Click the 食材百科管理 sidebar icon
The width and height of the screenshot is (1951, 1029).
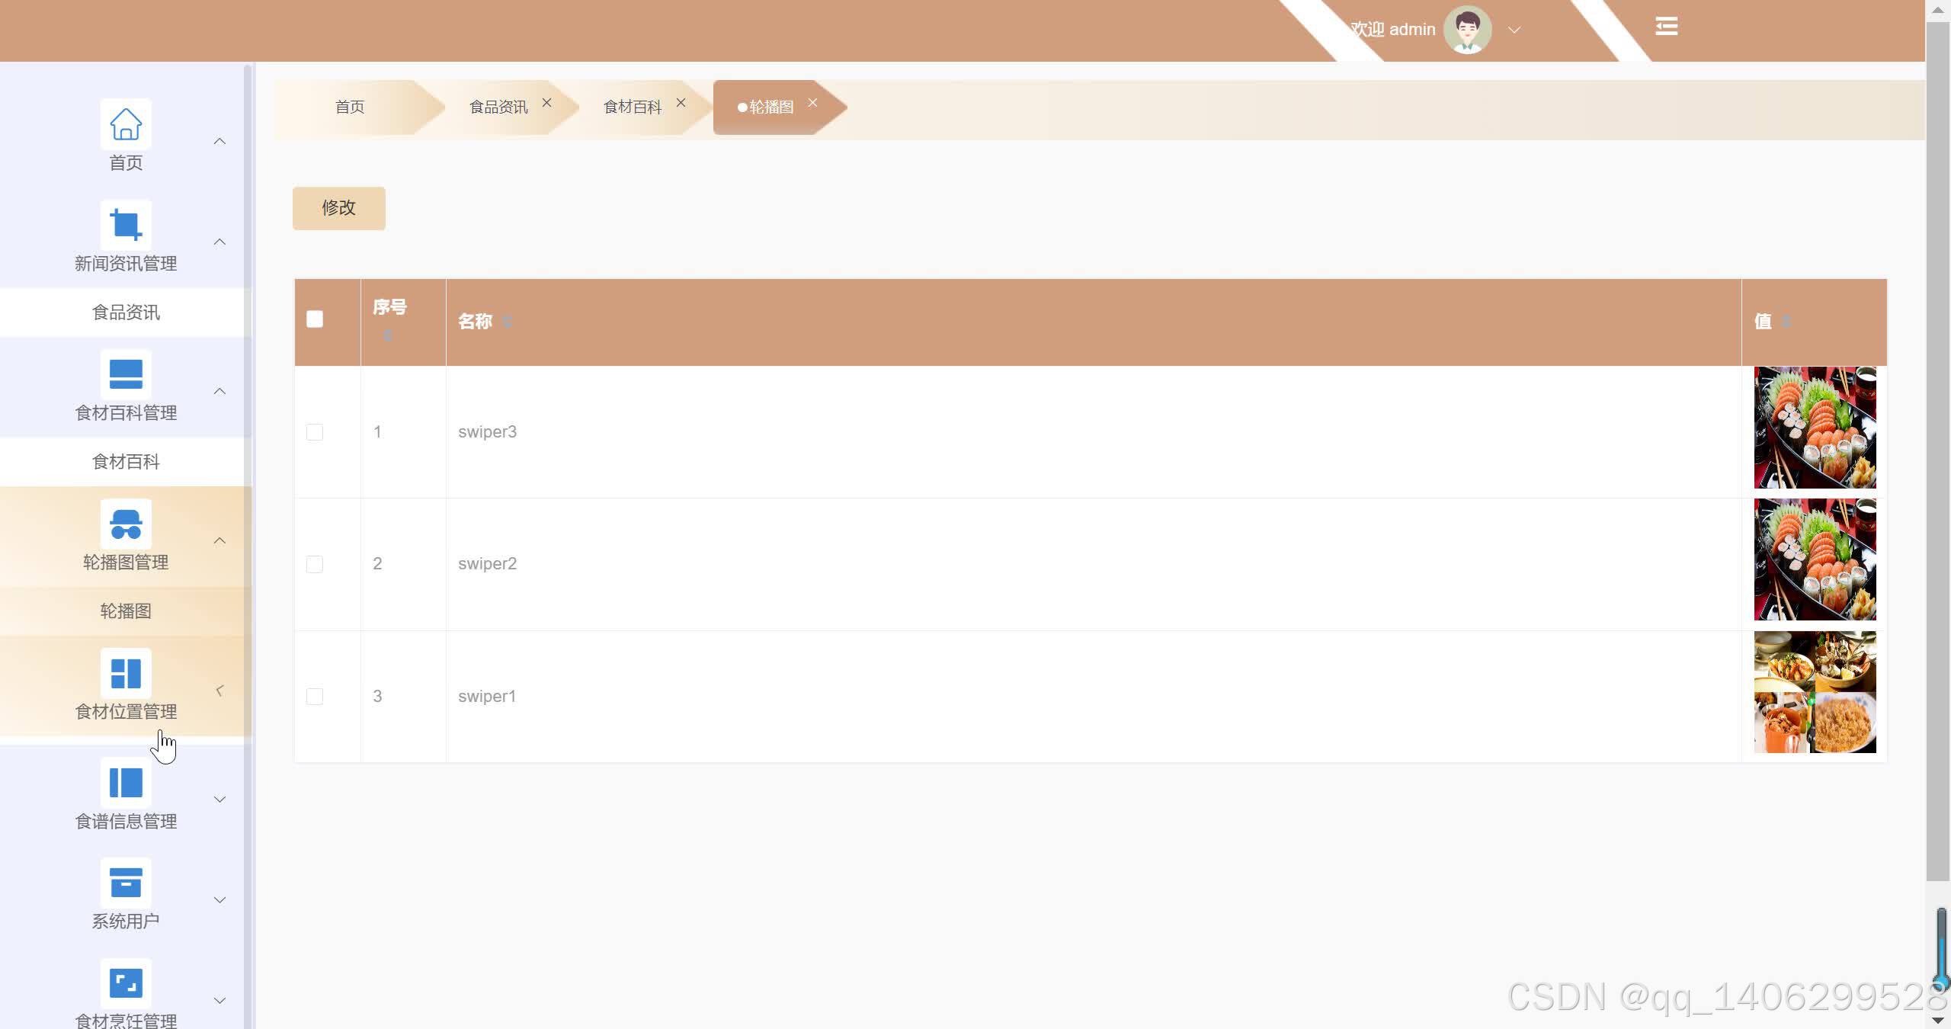[126, 374]
